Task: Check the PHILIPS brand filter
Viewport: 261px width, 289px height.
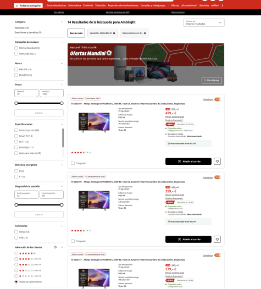Action: [x=16, y=69]
